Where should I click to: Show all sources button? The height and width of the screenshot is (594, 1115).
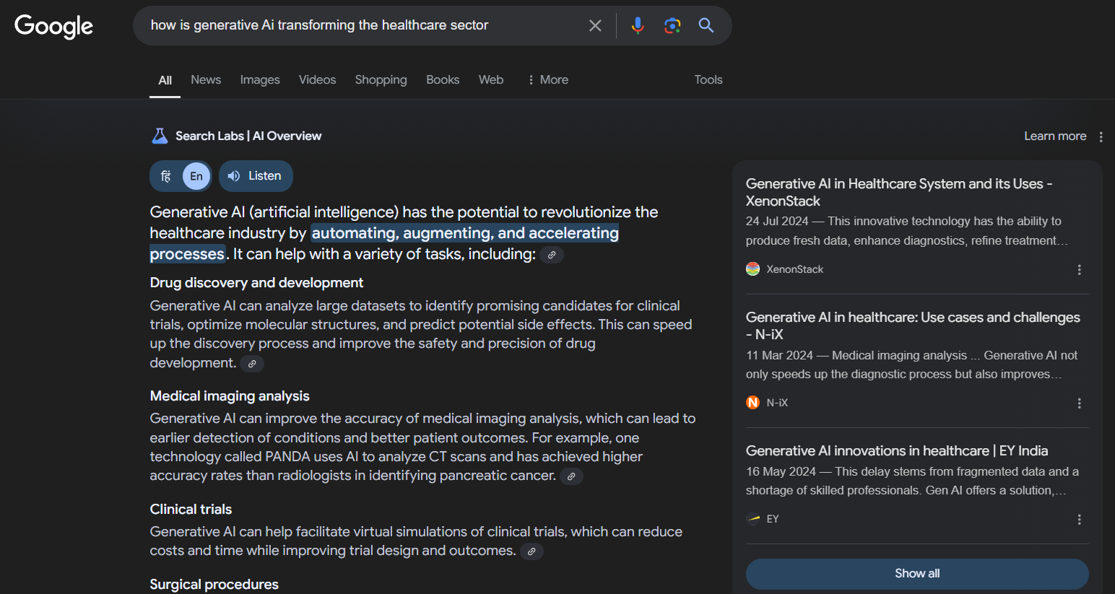(917, 574)
